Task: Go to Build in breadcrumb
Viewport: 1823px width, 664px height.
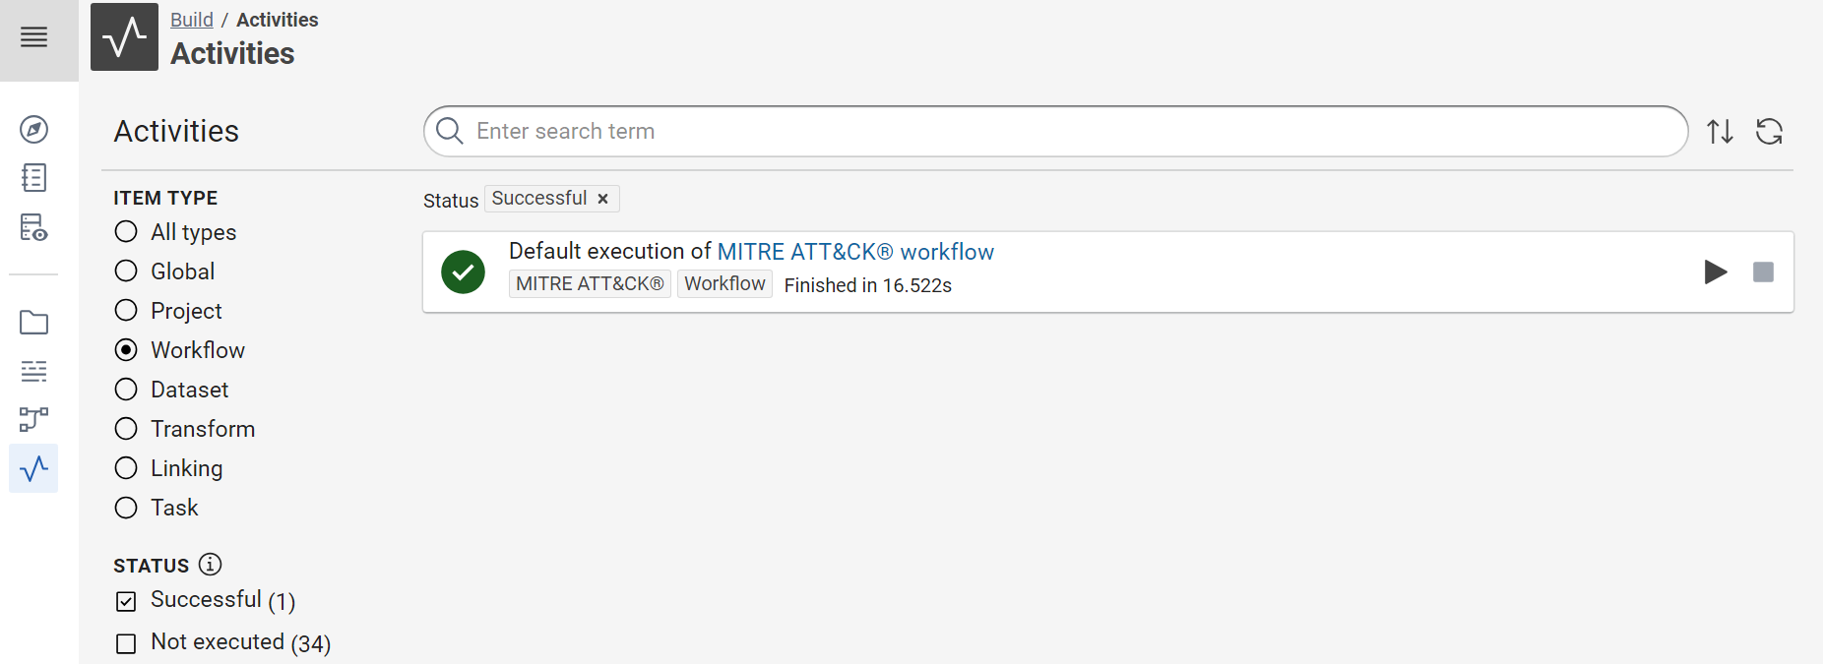Action: point(191,20)
